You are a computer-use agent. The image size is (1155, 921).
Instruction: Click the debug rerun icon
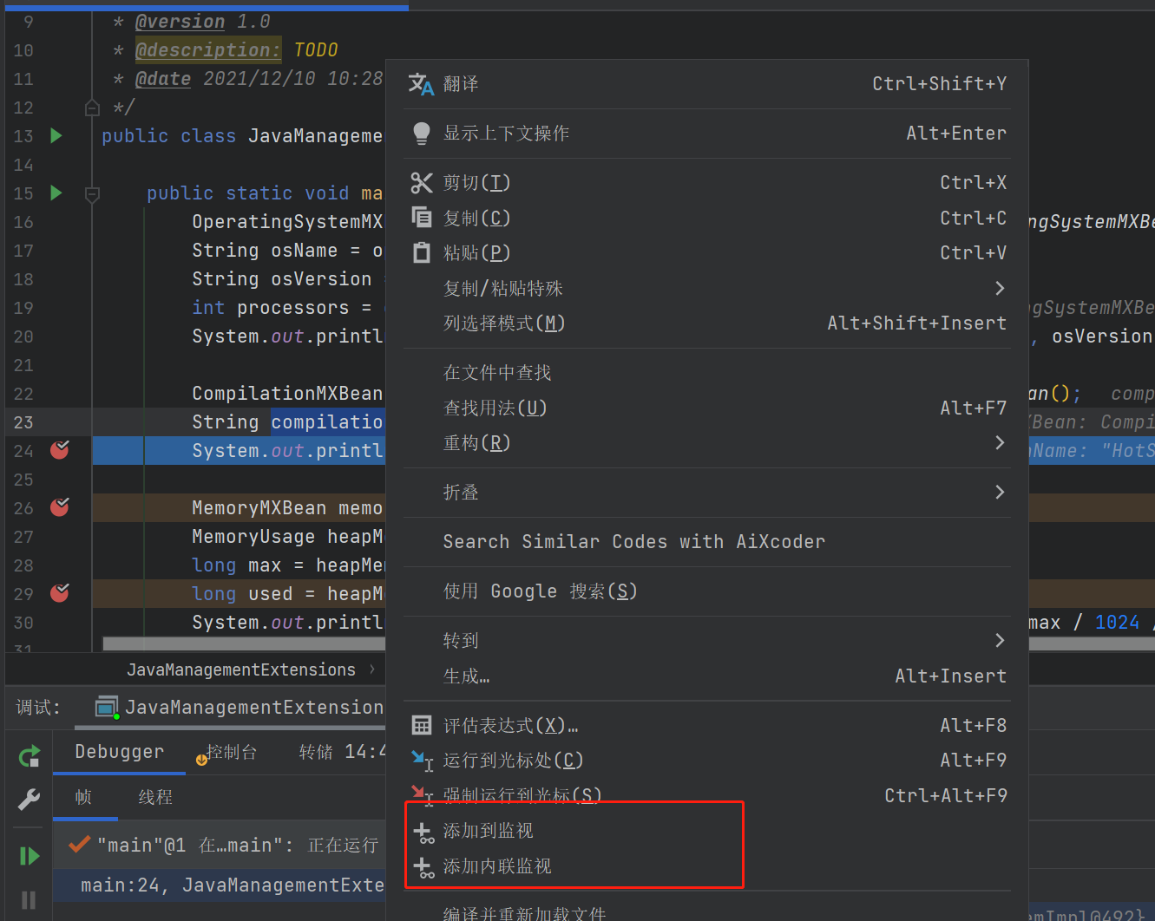pyautogui.click(x=30, y=756)
